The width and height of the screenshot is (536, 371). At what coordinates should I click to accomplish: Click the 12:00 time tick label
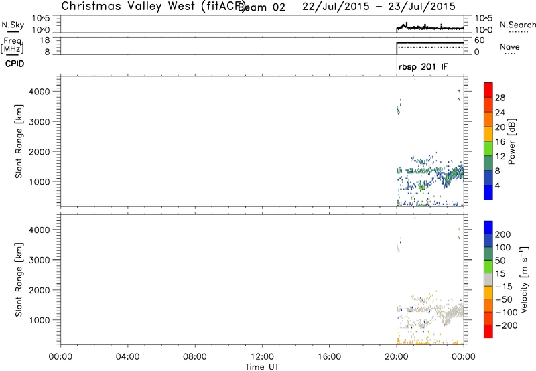(262, 357)
